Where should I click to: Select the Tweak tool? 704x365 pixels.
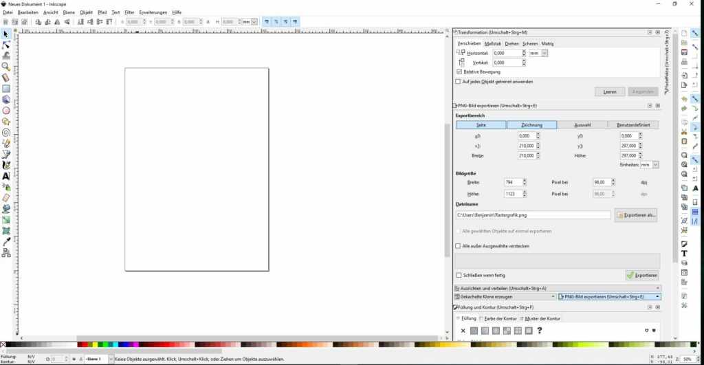tap(5, 56)
